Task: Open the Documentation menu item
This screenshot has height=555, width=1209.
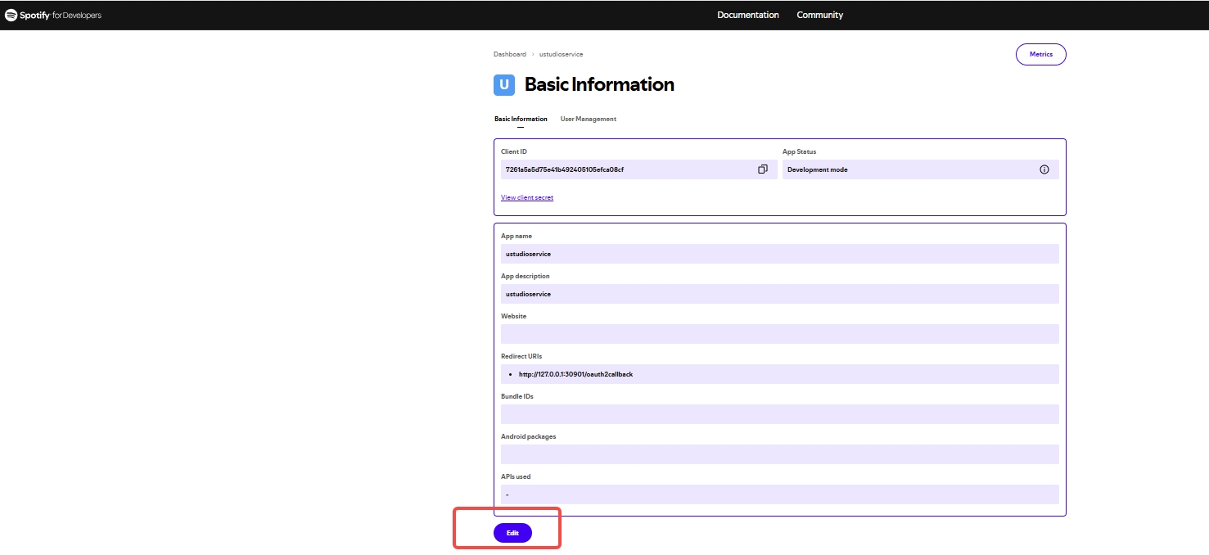Action: point(747,15)
